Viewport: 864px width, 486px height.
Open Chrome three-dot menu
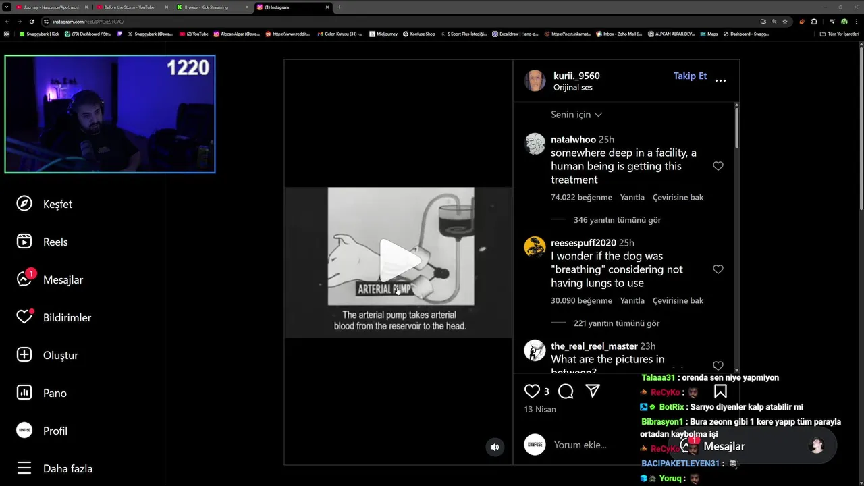[856, 22]
